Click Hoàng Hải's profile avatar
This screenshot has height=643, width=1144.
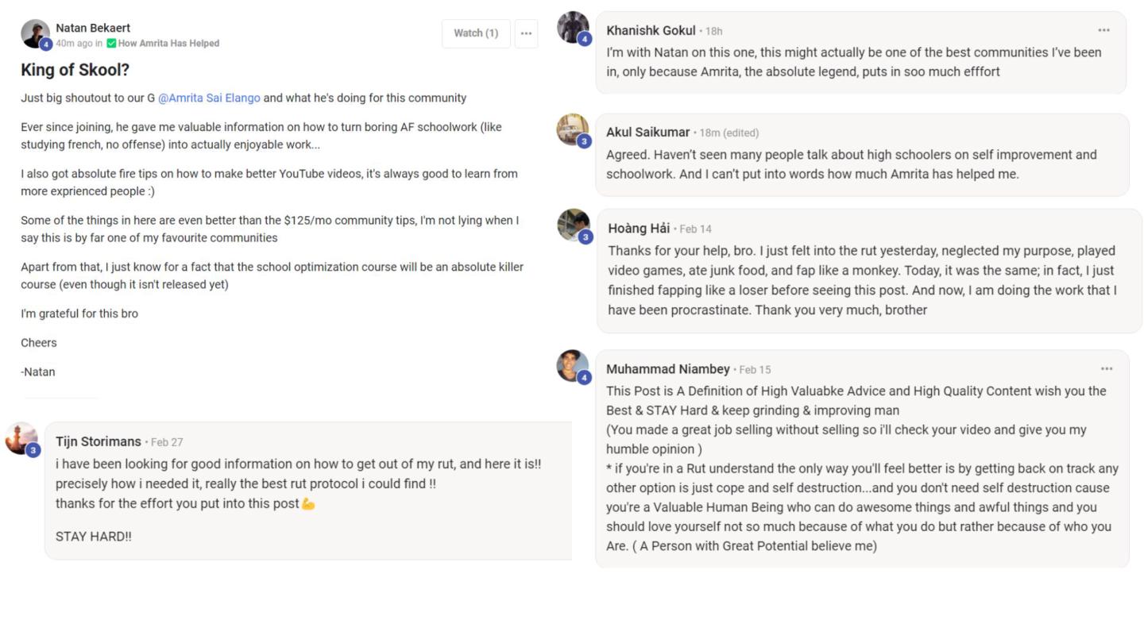574,225
